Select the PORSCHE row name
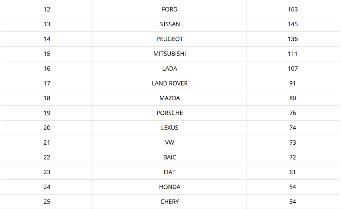The image size is (342, 209). [170, 113]
